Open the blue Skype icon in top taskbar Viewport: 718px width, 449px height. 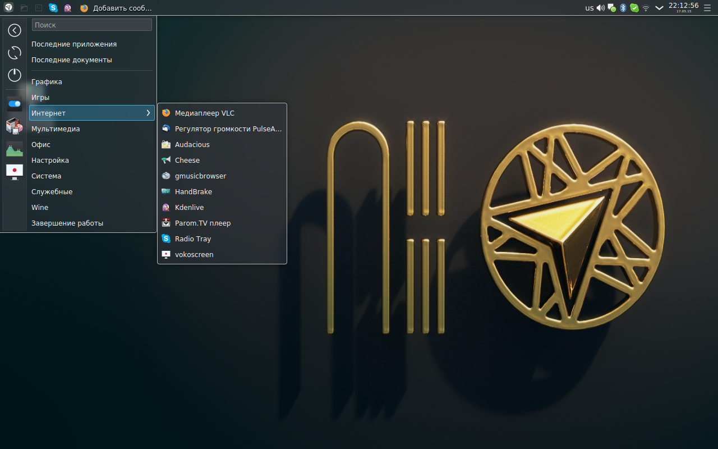53,8
